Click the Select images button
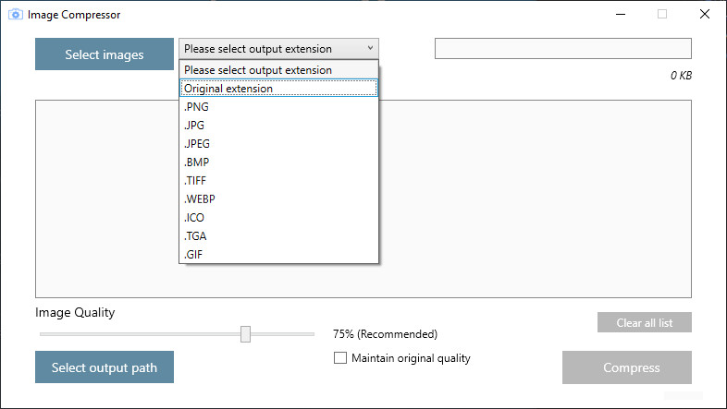The height and width of the screenshot is (409, 727). click(x=105, y=54)
